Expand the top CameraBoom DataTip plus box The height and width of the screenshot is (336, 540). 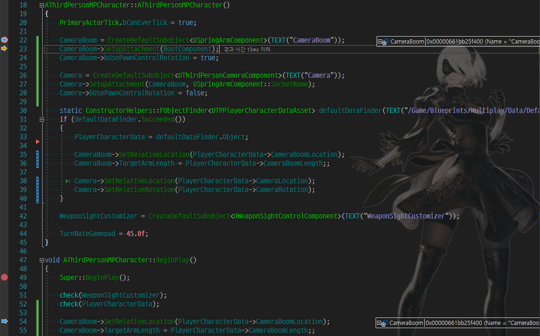[379, 41]
